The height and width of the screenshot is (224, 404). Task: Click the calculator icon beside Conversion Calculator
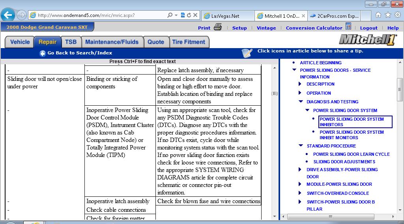point(348,26)
